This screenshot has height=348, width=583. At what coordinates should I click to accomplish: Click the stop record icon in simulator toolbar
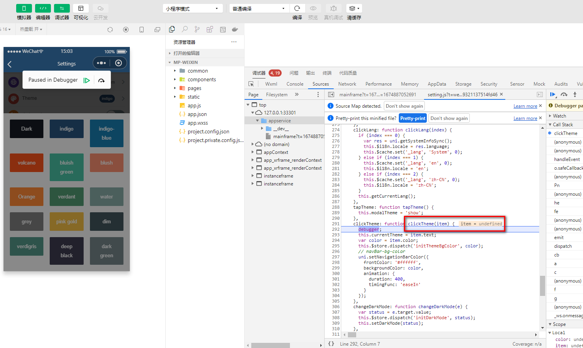[x=126, y=30]
